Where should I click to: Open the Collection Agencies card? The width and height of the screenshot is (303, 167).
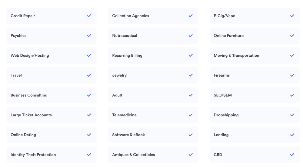[x=153, y=16]
